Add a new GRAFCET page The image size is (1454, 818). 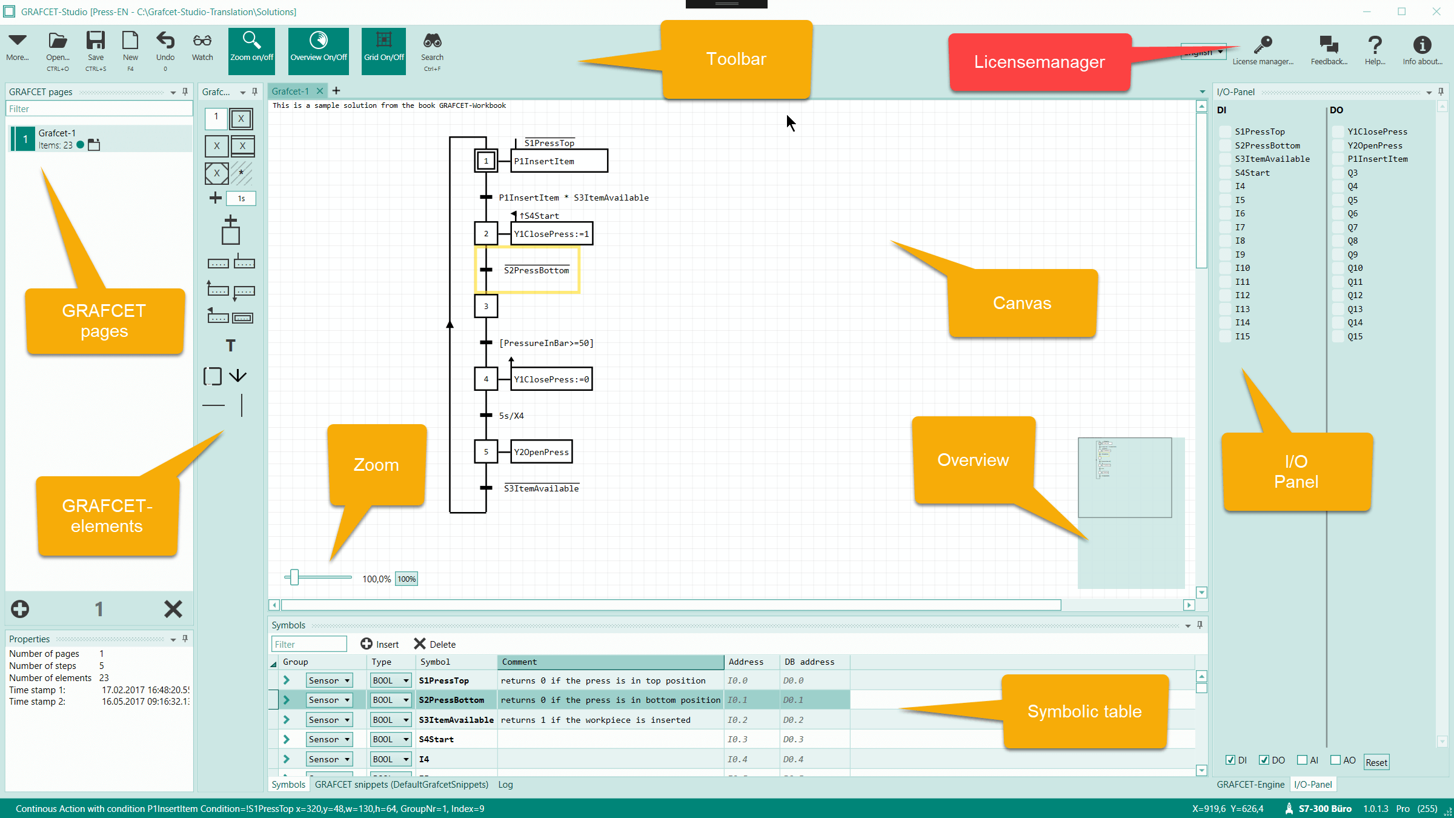click(20, 609)
